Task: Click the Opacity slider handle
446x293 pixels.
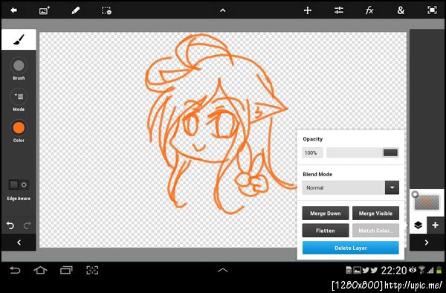Action: pos(390,152)
